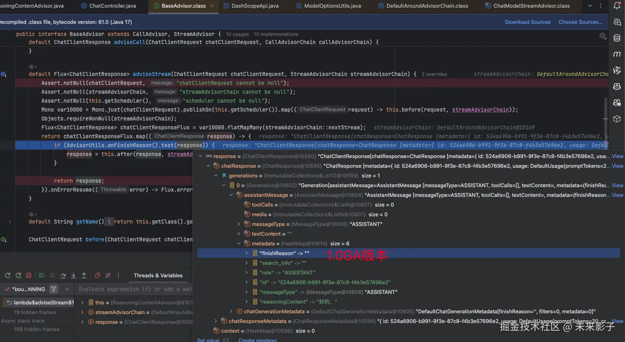This screenshot has height=342, width=625.
Task: Click the Step Into icon
Action: coord(74,276)
